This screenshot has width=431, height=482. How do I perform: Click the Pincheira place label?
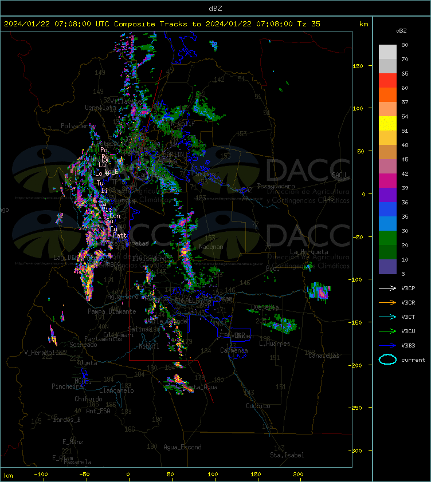point(67,386)
